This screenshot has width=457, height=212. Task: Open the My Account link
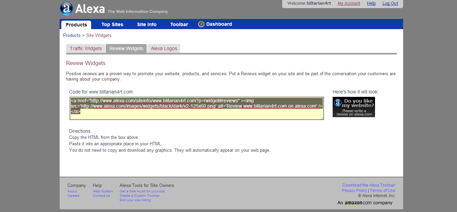349,3
